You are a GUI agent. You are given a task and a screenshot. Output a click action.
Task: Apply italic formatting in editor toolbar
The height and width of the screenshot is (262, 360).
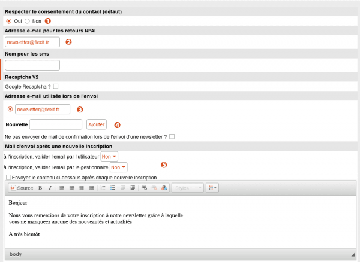pyautogui.click(x=50, y=188)
